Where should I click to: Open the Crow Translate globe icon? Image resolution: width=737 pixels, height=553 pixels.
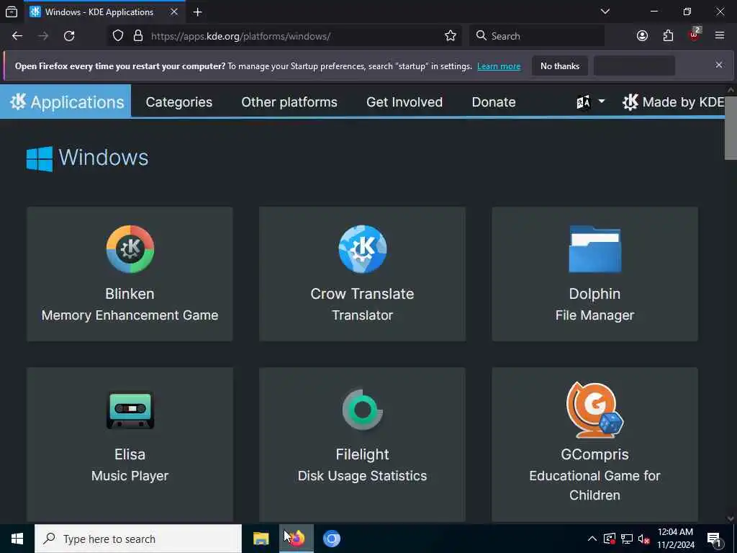click(363, 249)
